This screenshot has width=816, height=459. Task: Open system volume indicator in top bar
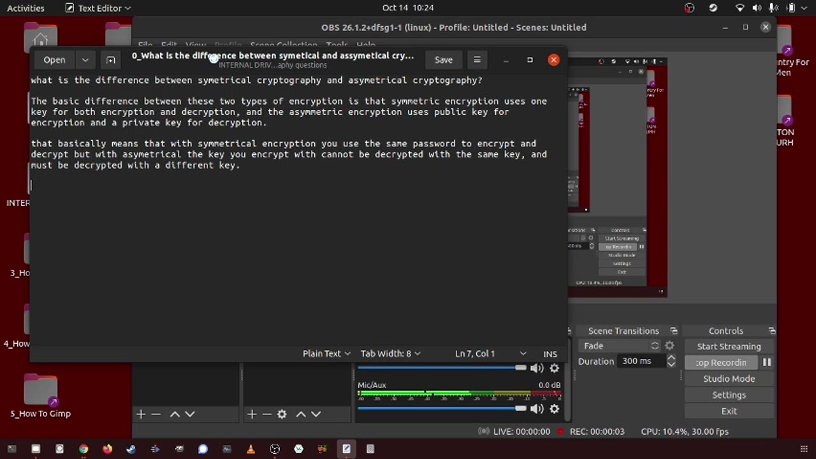[x=757, y=8]
